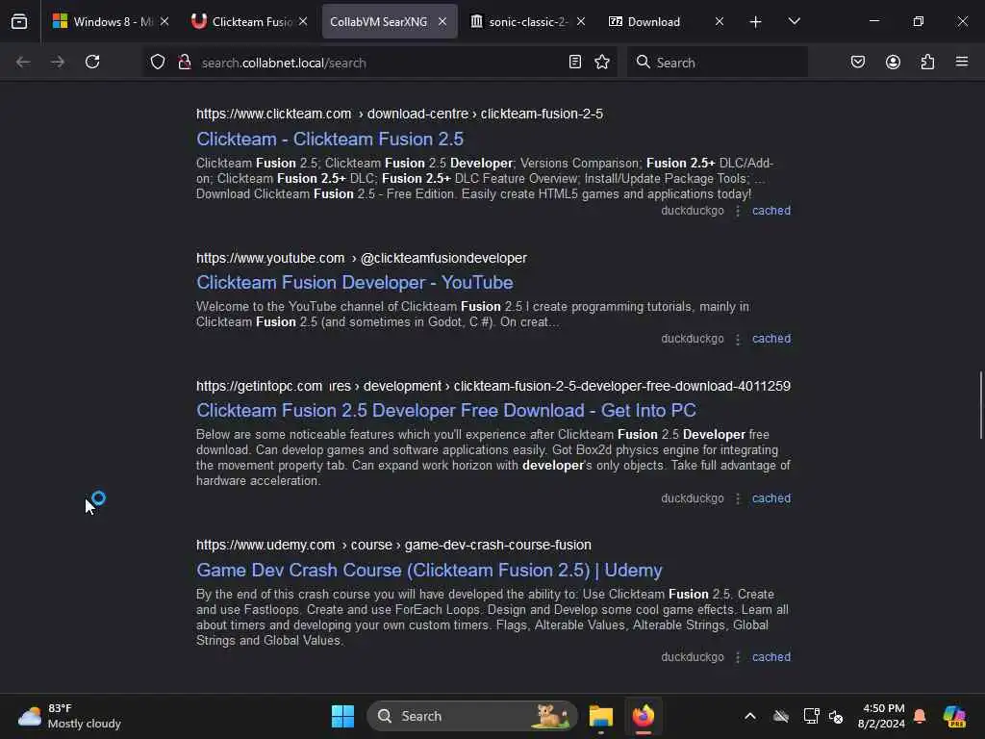The width and height of the screenshot is (985, 739).
Task: Open the Udemy Game Dev Crash Course result
Action: click(429, 570)
